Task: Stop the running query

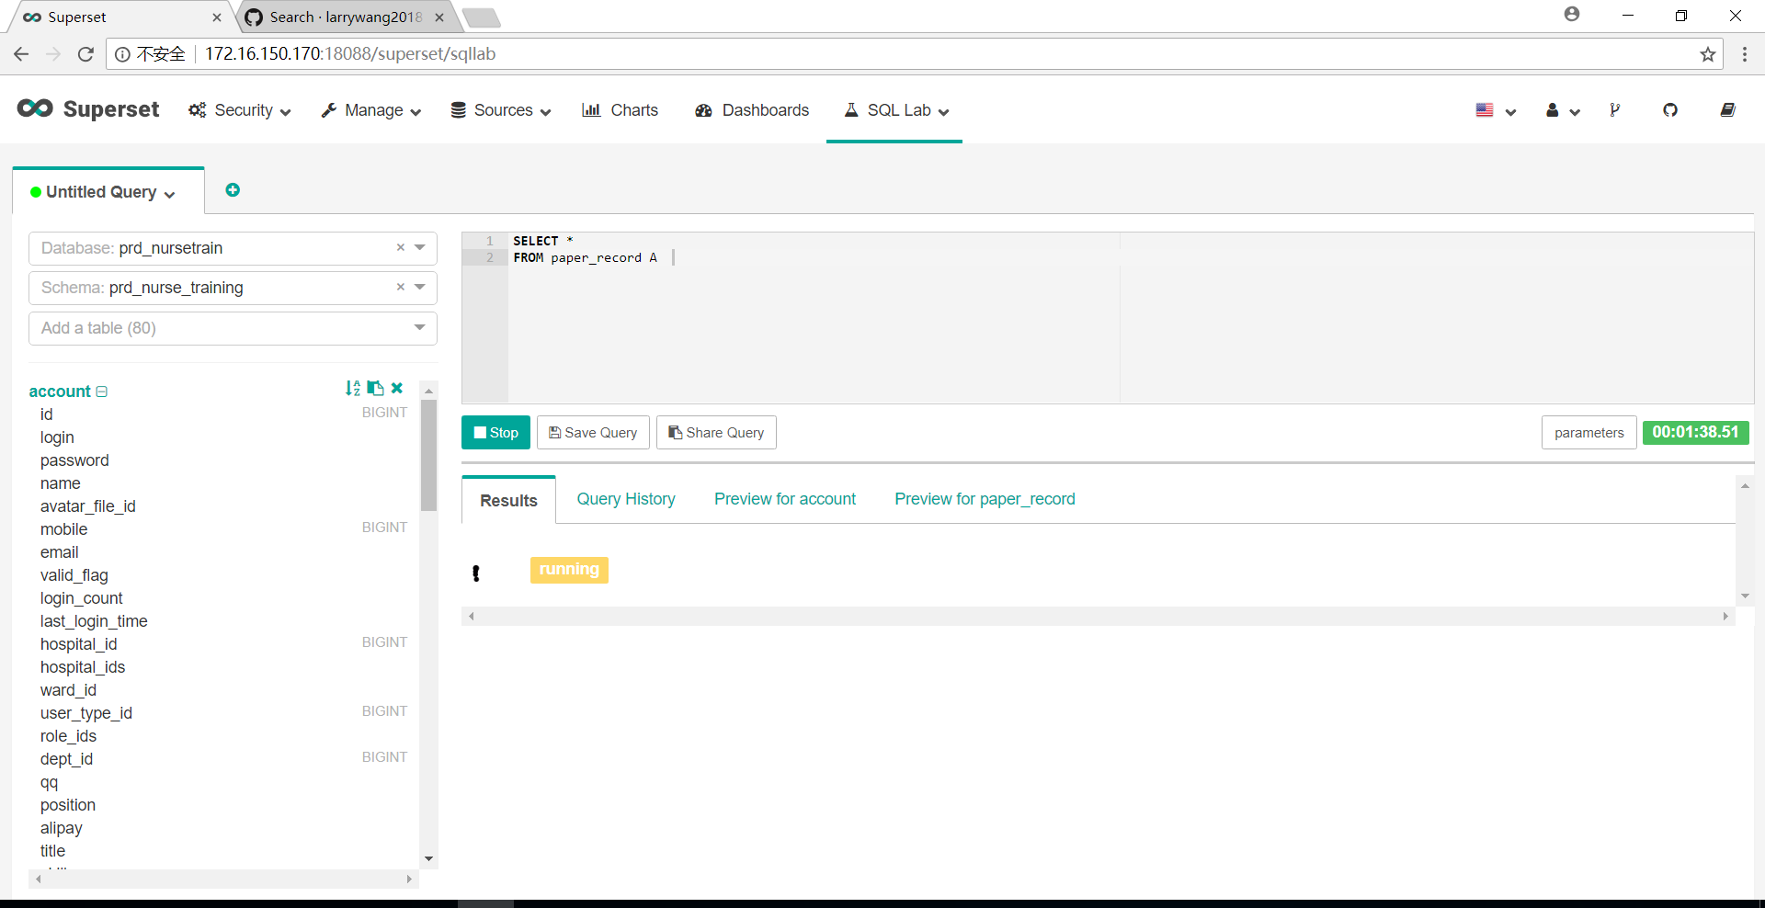Action: 495,432
